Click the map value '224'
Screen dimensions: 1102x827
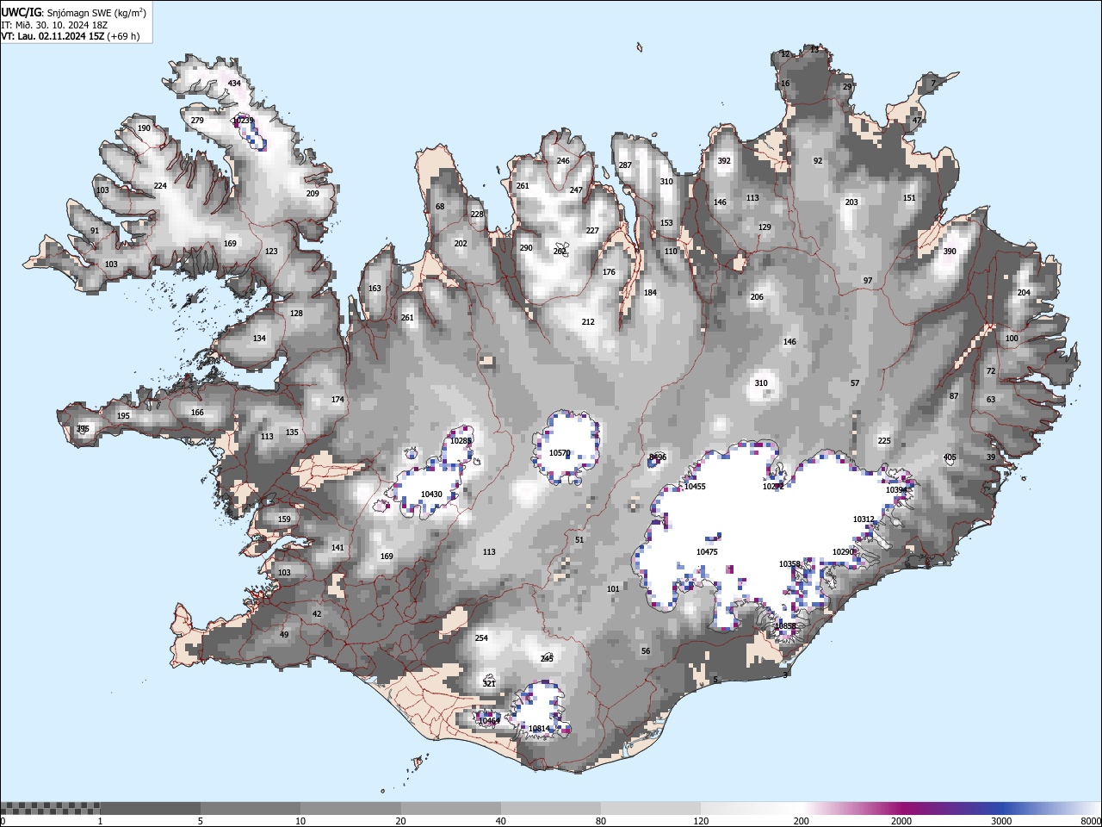(x=160, y=186)
